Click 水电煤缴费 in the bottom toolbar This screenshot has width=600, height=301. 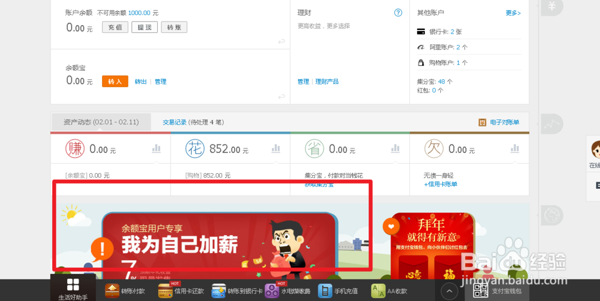(x=287, y=291)
